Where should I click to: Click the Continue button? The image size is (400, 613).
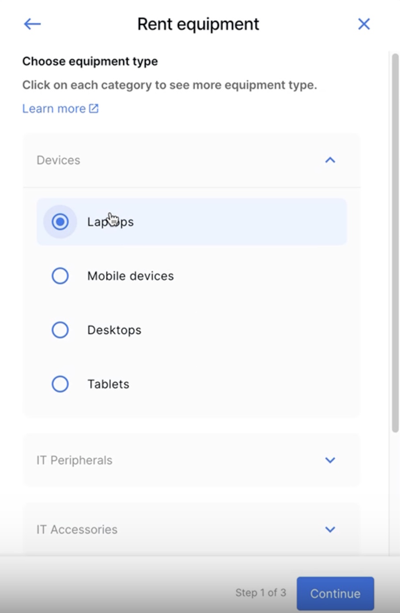(335, 594)
